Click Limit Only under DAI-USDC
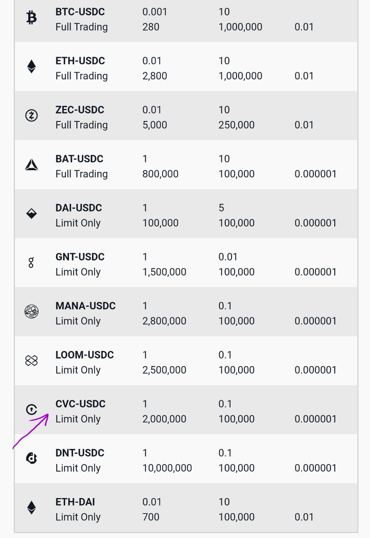Viewport: 370px width, 538px height. (x=78, y=223)
